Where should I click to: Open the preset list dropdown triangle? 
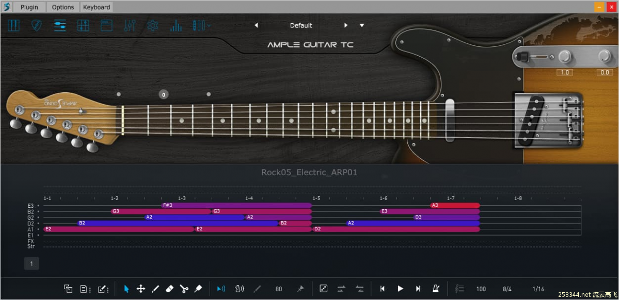click(362, 25)
